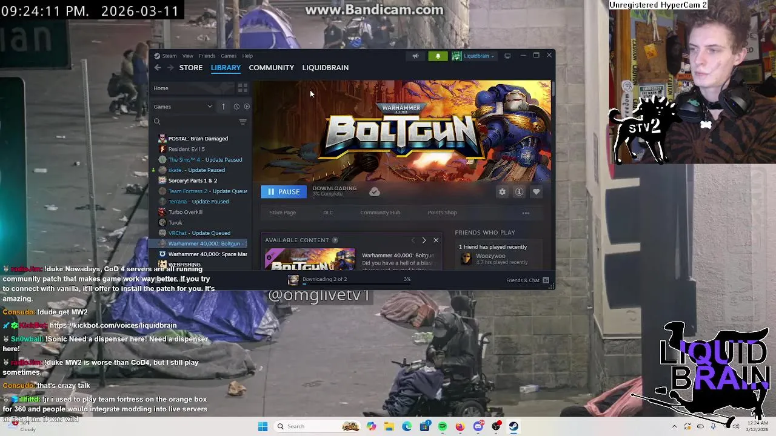Viewport: 776px width, 436px height.
Task: Open the View menu
Action: [x=188, y=56]
